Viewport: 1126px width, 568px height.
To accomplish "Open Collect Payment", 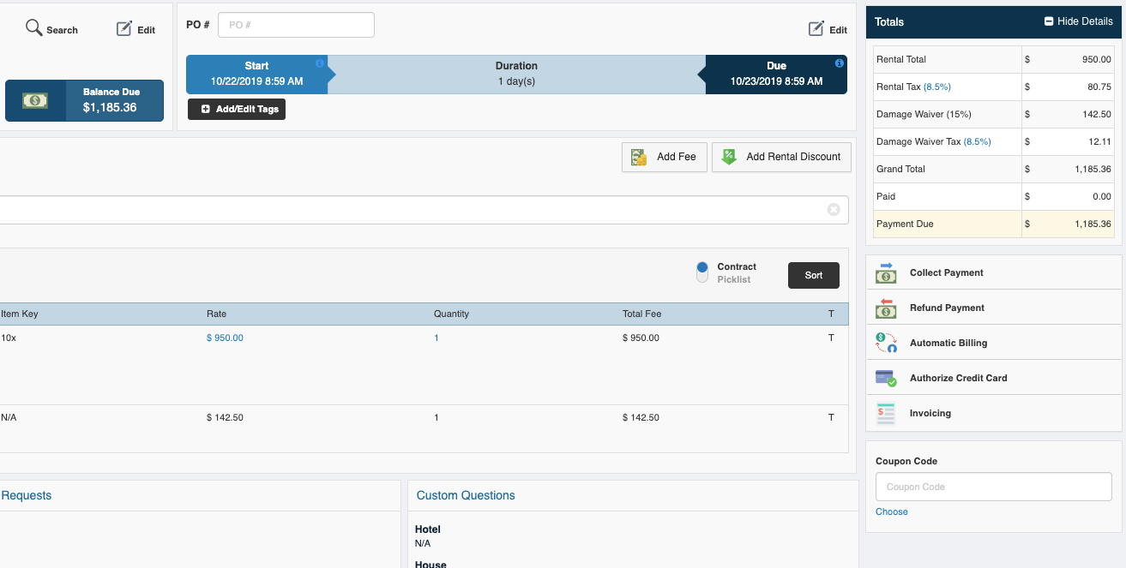I will click(x=994, y=272).
